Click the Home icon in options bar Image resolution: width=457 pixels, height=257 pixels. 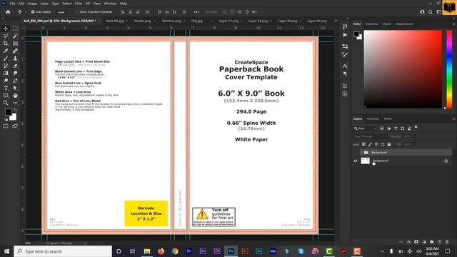(8, 12)
